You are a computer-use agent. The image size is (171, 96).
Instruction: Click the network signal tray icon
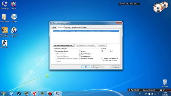click(x=156, y=94)
